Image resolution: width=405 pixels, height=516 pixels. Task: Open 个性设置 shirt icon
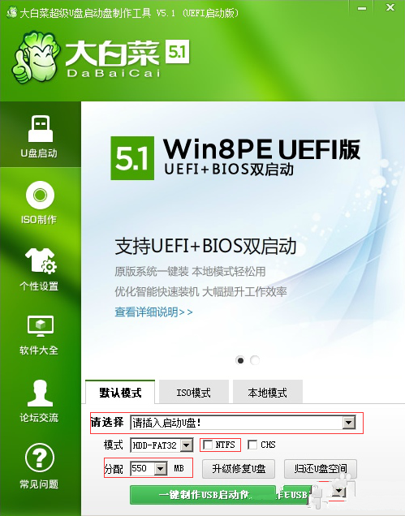(x=41, y=261)
